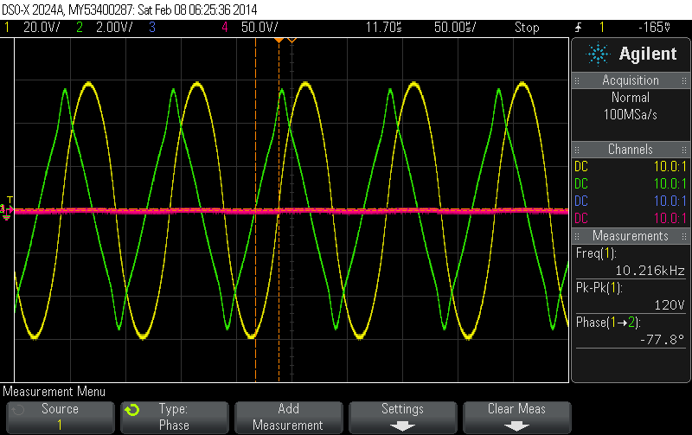Open the Measurements panel header
Screen dimensions: 692x435
(631, 235)
